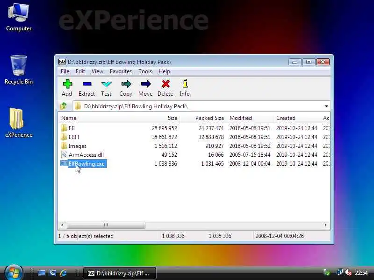This screenshot has width=374, height=280.
Task: Click ArmAccess.dll size 49 152
Action: coord(169,155)
